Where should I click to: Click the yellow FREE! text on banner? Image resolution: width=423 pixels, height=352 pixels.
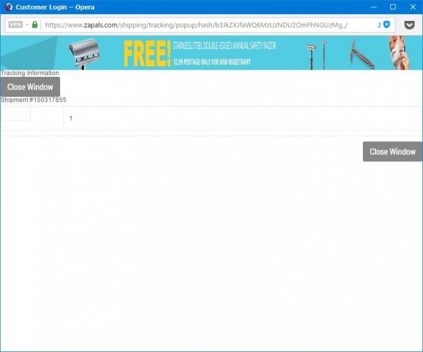coord(147,54)
